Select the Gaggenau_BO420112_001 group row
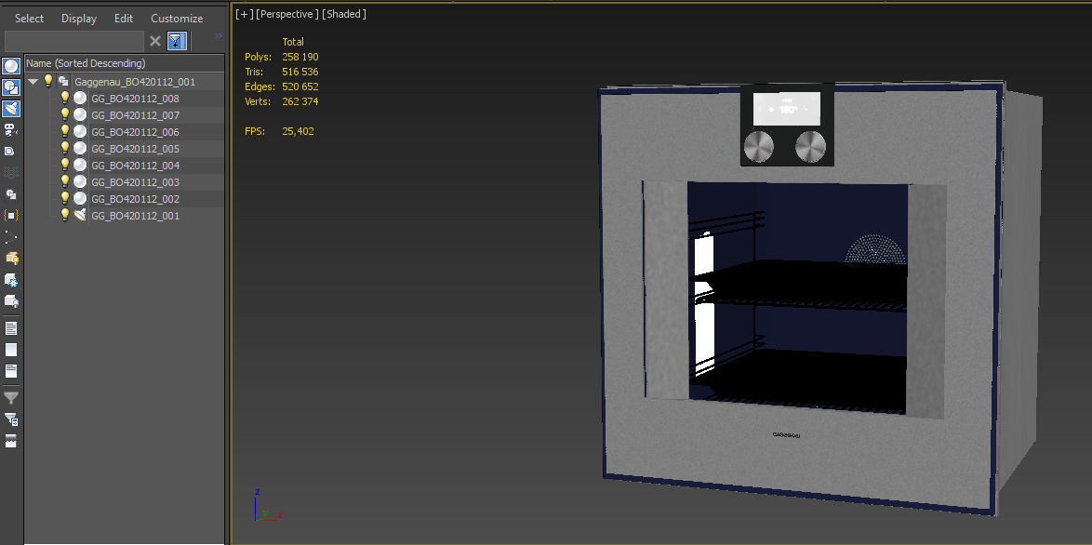The height and width of the screenshot is (545, 1092). point(135,82)
